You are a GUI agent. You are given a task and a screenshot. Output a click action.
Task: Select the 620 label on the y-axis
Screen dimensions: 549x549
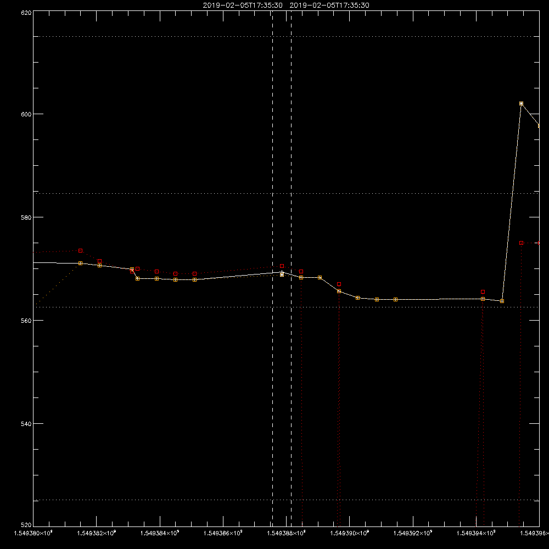click(x=26, y=13)
